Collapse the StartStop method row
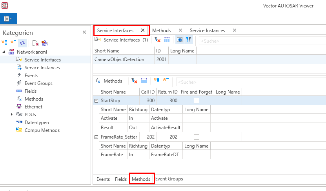Viewport: 326px width, 191px height. click(96, 101)
